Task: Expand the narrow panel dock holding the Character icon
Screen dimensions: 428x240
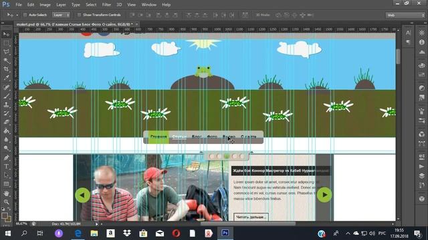Action: 412,23
